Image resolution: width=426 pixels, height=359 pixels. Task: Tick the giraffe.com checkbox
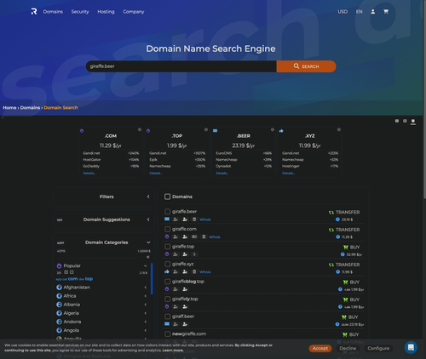(x=168, y=229)
